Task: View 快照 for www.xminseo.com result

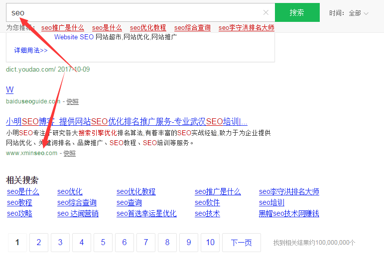Action: click(70, 153)
